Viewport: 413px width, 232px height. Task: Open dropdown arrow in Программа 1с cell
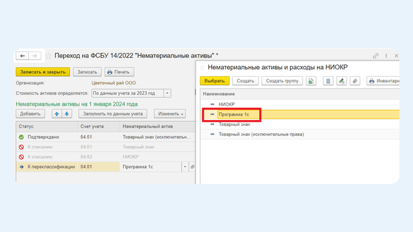(x=185, y=167)
